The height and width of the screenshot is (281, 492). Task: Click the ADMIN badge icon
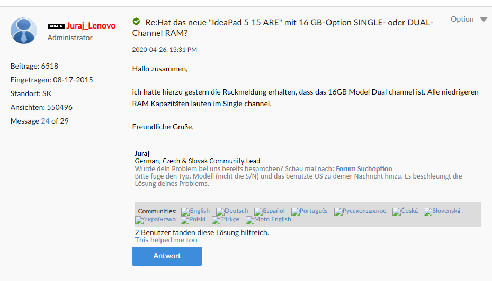point(56,26)
